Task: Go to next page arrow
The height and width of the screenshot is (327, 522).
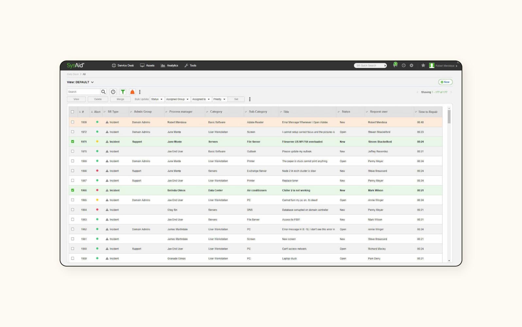Action: (x=451, y=92)
